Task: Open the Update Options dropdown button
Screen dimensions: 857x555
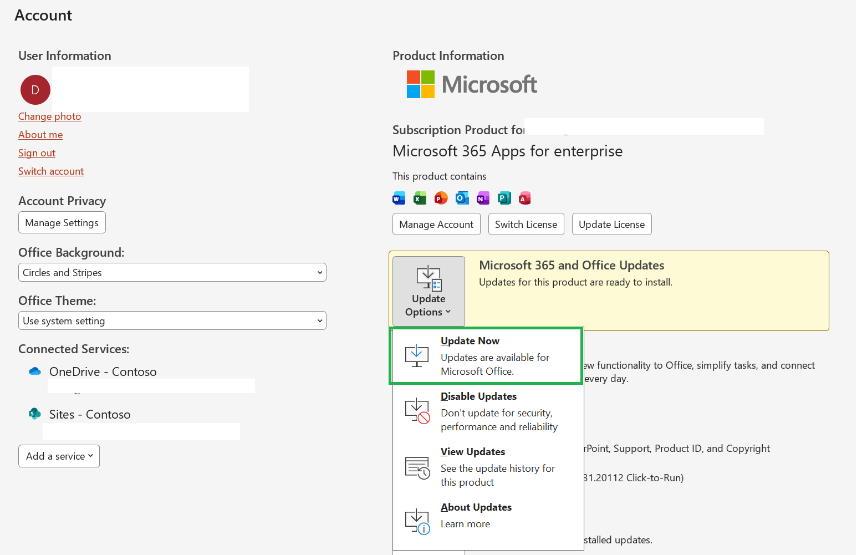Action: pyautogui.click(x=428, y=291)
